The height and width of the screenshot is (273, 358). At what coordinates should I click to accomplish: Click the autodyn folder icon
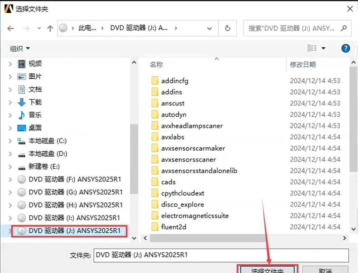pos(155,114)
